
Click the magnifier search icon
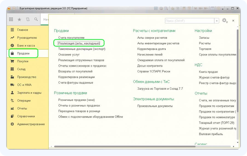36,19
